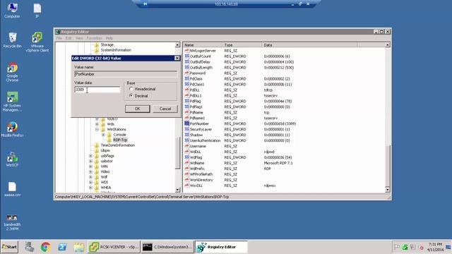Open PowerShell pinned taskbar icon
The height and width of the screenshot is (254, 452).
click(62, 247)
